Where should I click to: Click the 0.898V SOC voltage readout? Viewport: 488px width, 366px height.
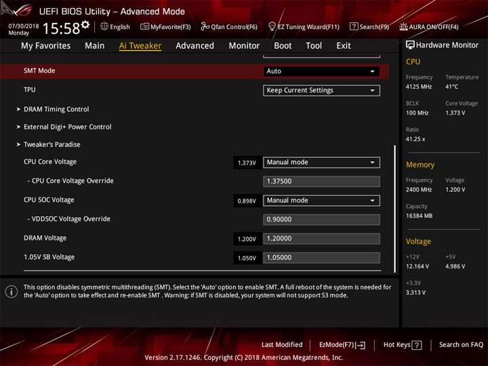point(247,201)
